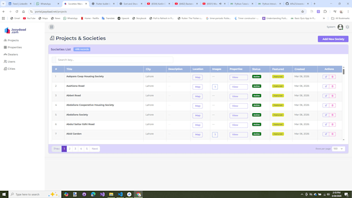
Task: Edit Aabpara Coop Housing Society row
Action: (326, 77)
